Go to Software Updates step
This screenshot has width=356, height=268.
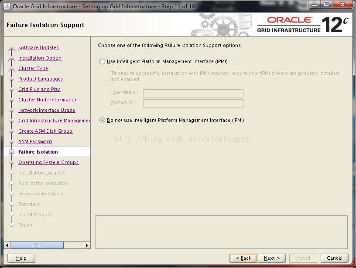tap(38, 47)
